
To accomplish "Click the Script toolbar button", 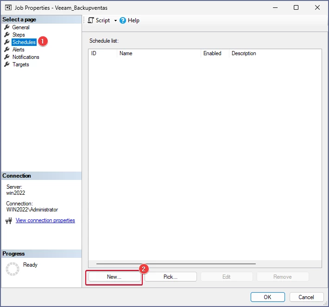I will tap(99, 20).
